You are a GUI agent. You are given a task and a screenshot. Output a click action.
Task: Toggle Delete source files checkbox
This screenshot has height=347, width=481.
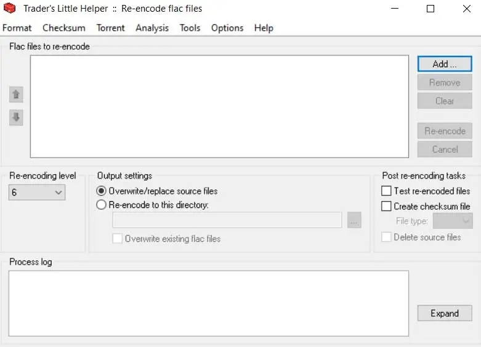[421, 237]
